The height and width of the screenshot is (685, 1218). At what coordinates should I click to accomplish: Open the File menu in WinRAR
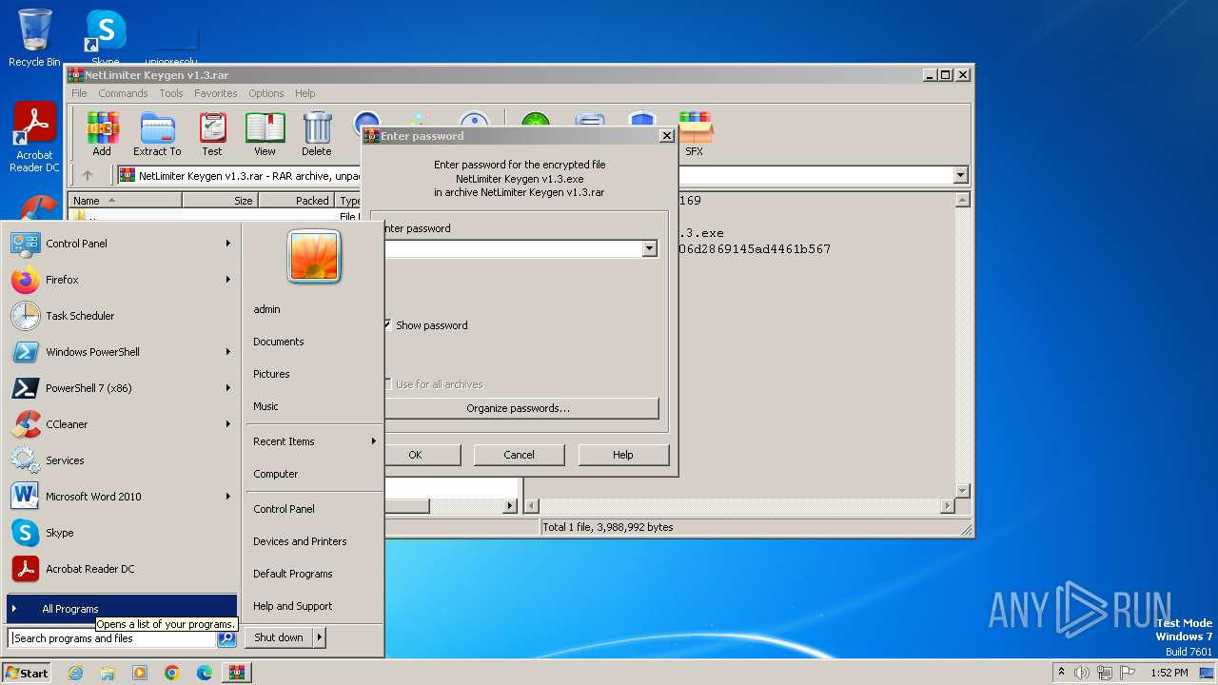[79, 93]
